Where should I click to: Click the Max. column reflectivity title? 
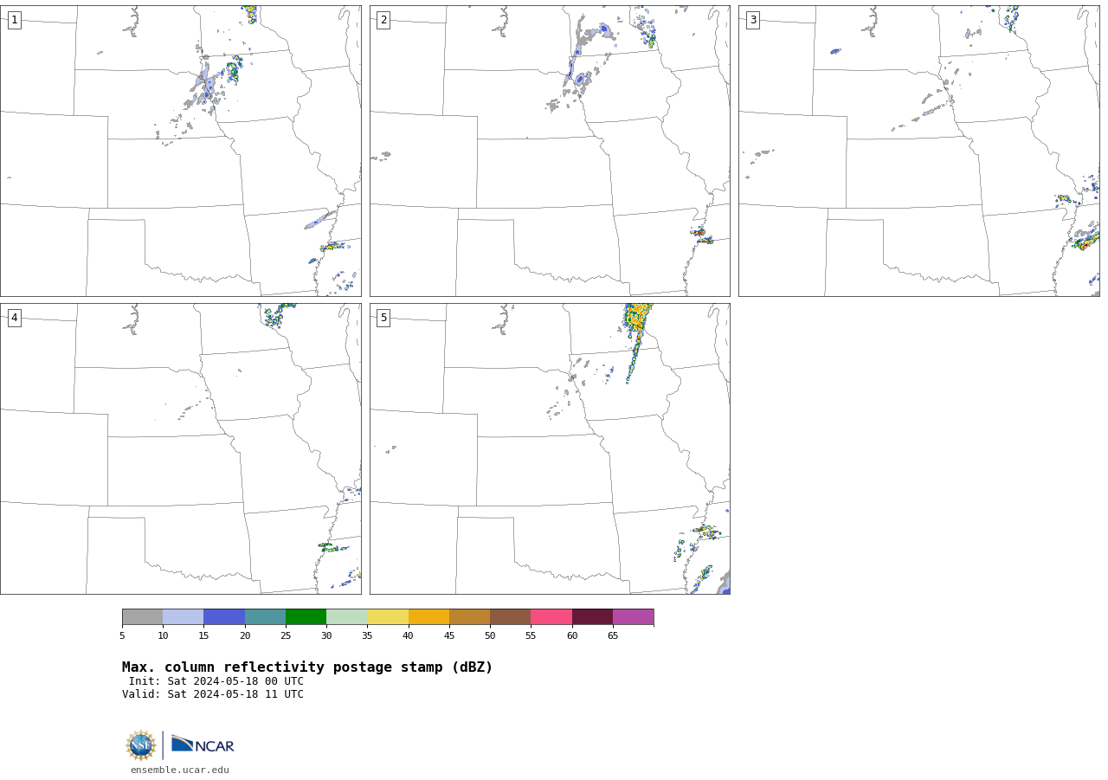307,667
